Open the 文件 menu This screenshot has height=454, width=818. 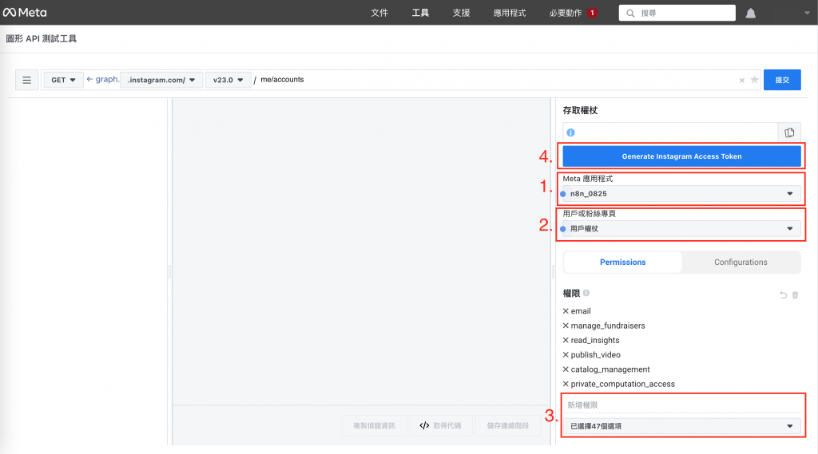pos(379,13)
